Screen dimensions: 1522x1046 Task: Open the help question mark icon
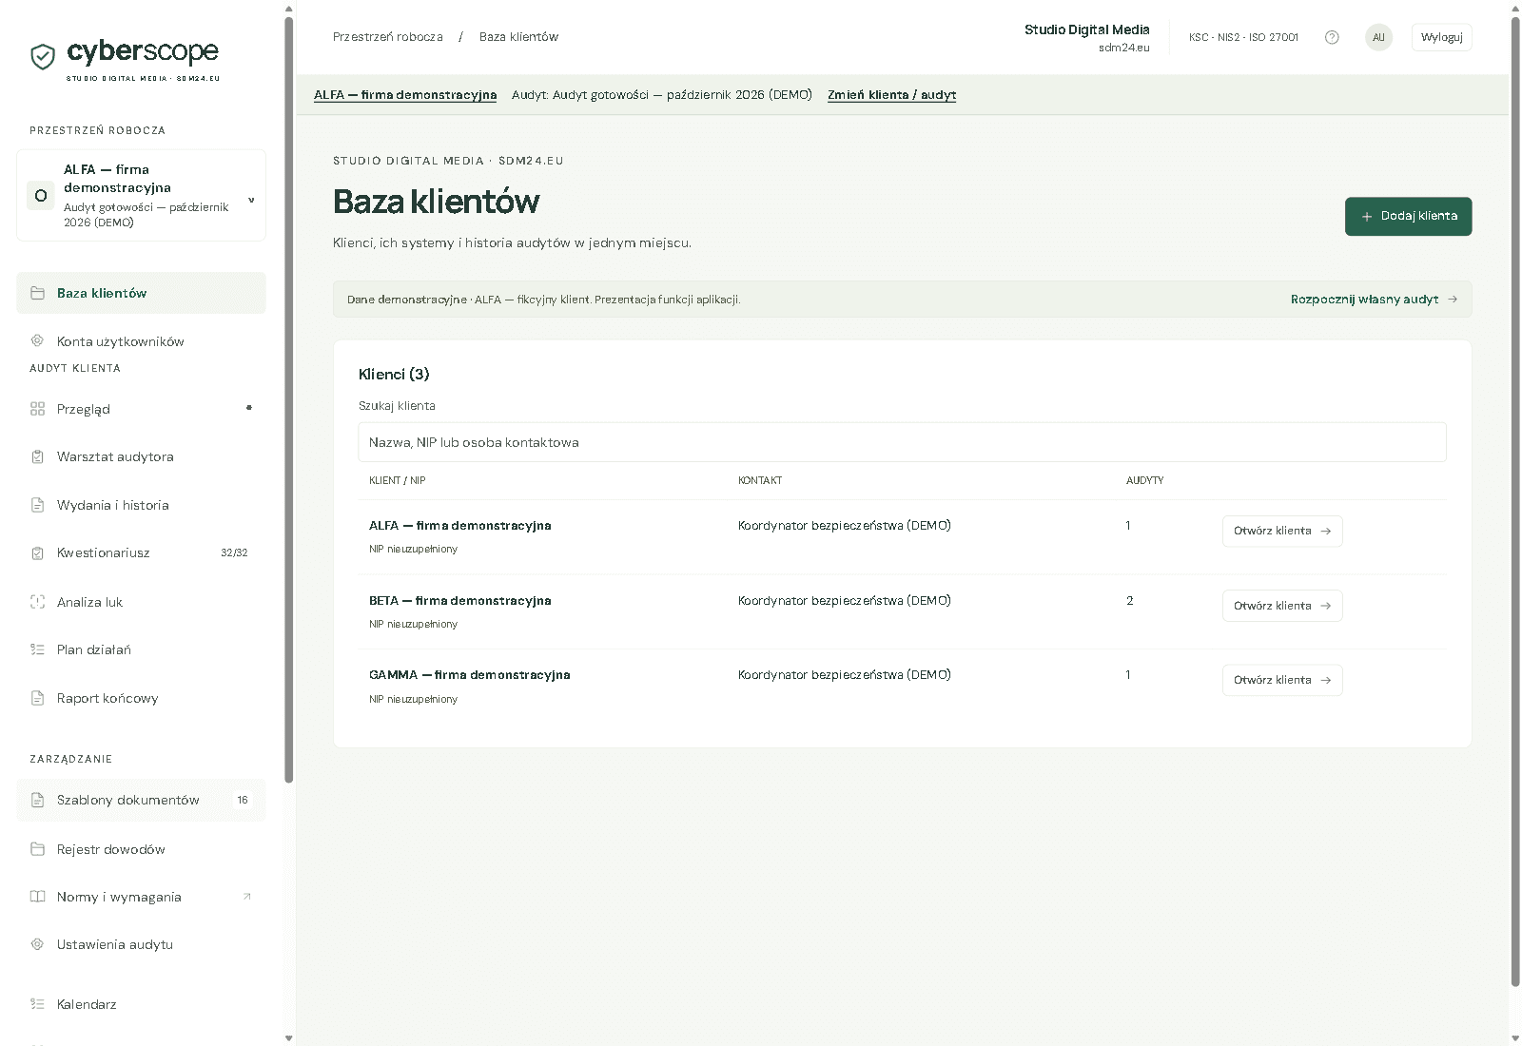(1332, 37)
